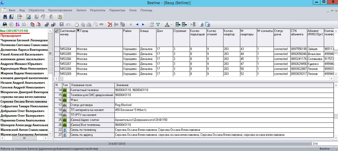The height and width of the screenshot is (151, 338).
Task: Click the Предыдущие link in the left panel
Action: pyautogui.click(x=11, y=36)
